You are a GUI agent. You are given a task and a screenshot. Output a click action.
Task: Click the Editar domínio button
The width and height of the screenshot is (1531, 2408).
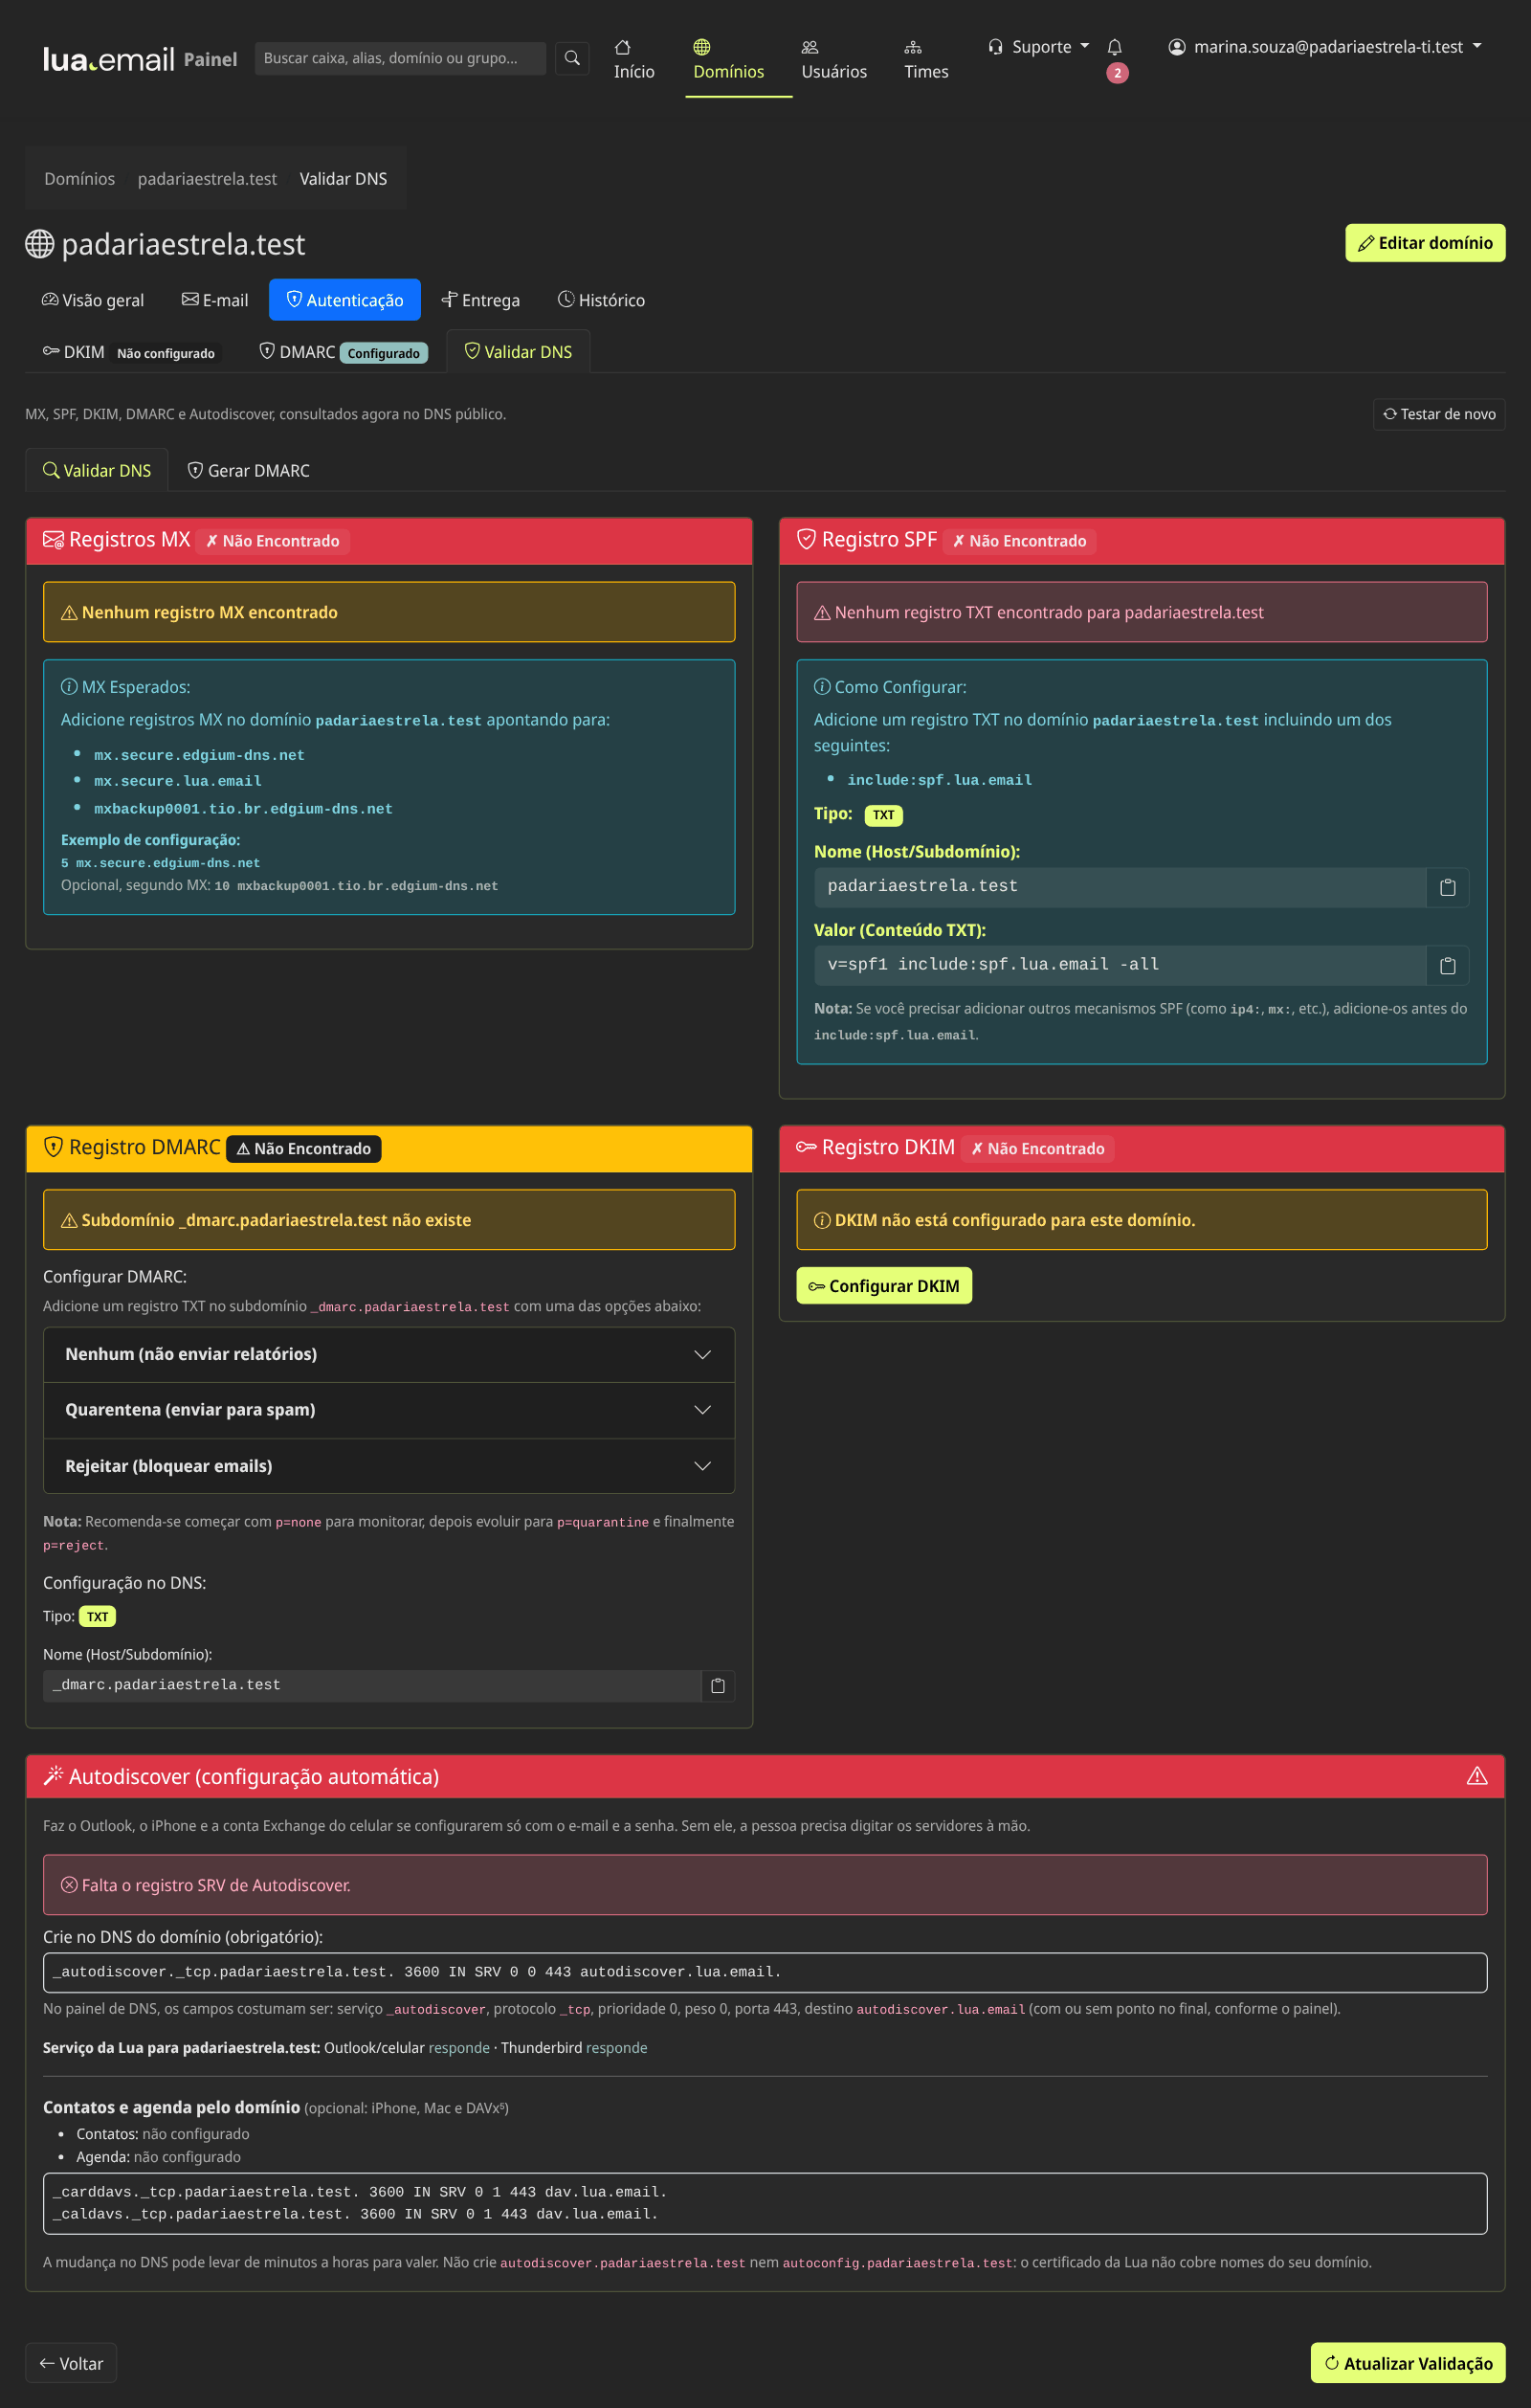tap(1425, 243)
